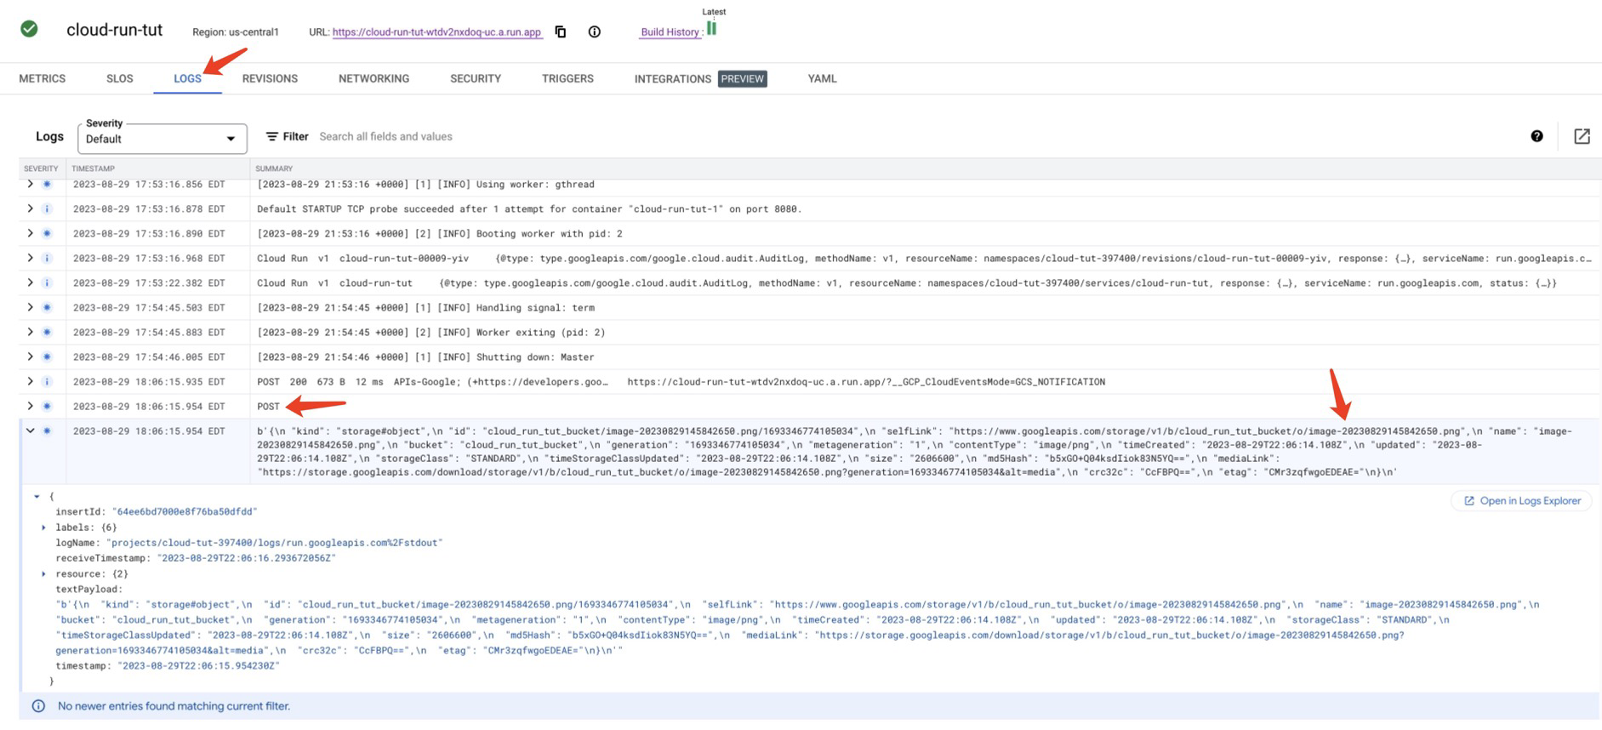This screenshot has height=730, width=1602.
Task: Click info severity icon of 17:53:16.968 row
Action: point(47,258)
